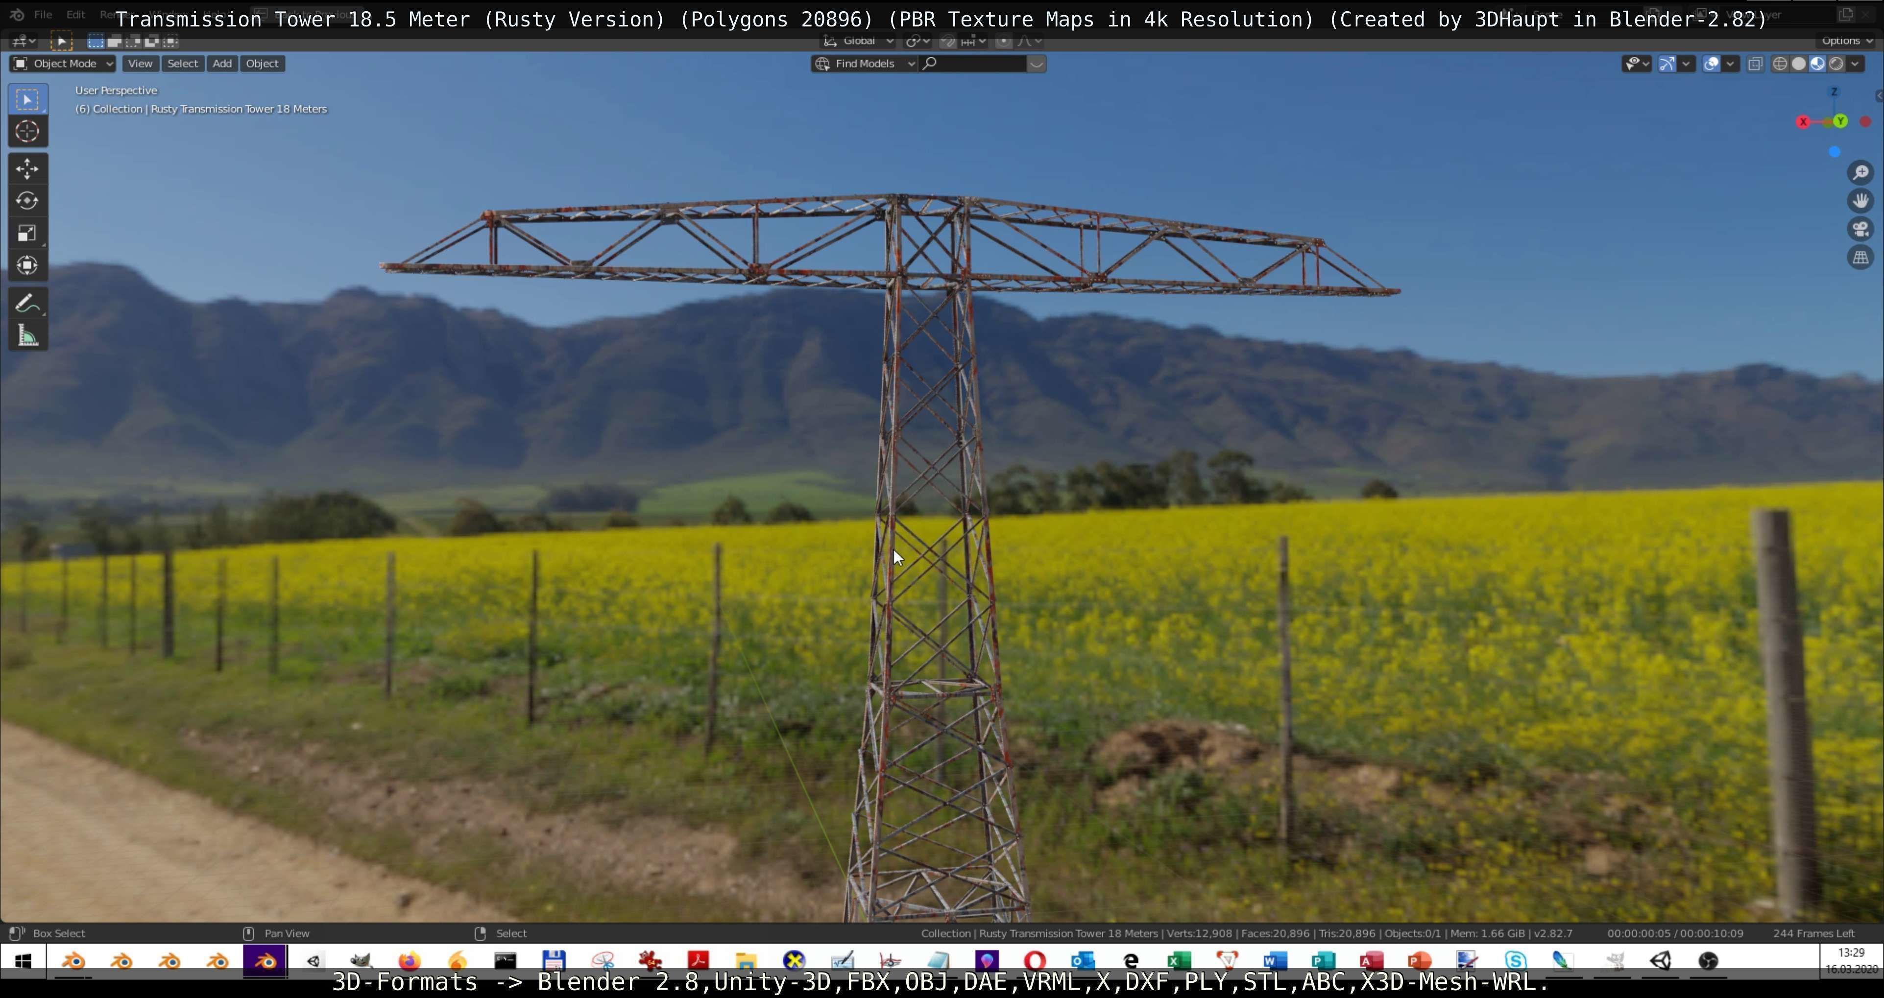
Task: Select the Annotate pencil tool
Action: click(28, 304)
